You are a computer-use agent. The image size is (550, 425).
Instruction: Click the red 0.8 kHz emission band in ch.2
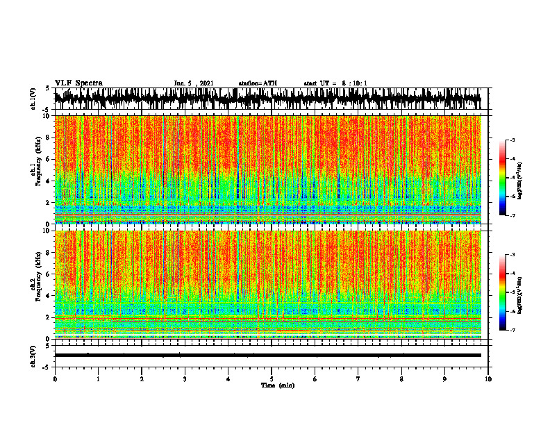[293, 331]
